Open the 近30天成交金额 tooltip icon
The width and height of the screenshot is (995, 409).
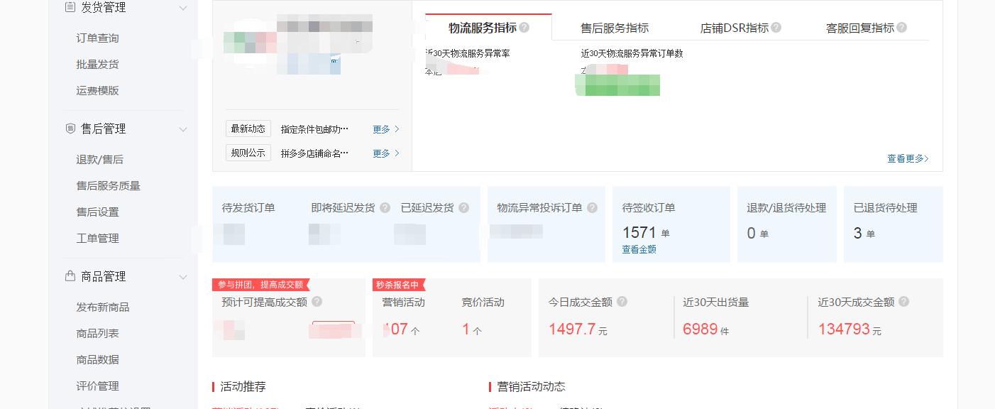coord(903,301)
